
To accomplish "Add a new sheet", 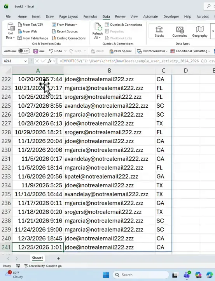I will [x=58, y=258].
